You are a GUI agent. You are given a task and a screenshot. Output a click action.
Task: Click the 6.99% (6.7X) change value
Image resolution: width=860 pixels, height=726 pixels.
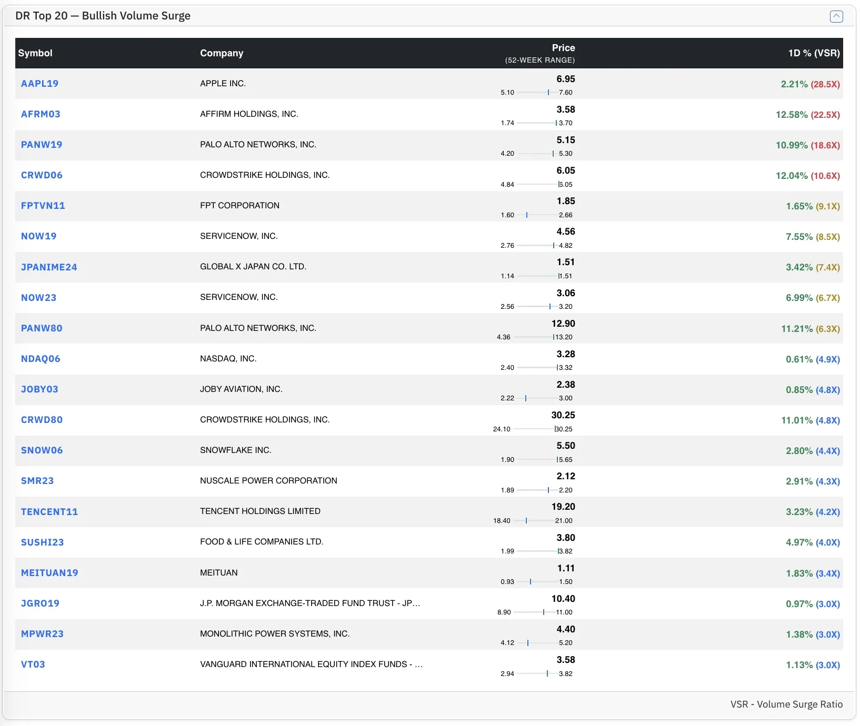[813, 298]
